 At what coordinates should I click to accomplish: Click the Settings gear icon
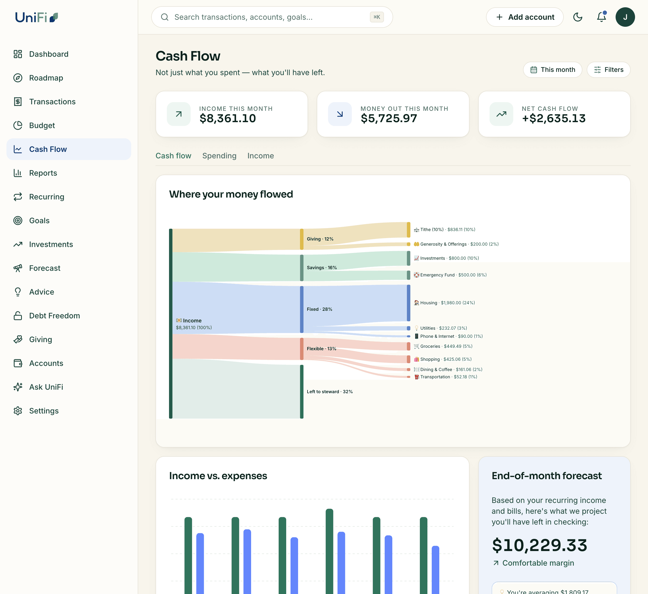(18, 411)
